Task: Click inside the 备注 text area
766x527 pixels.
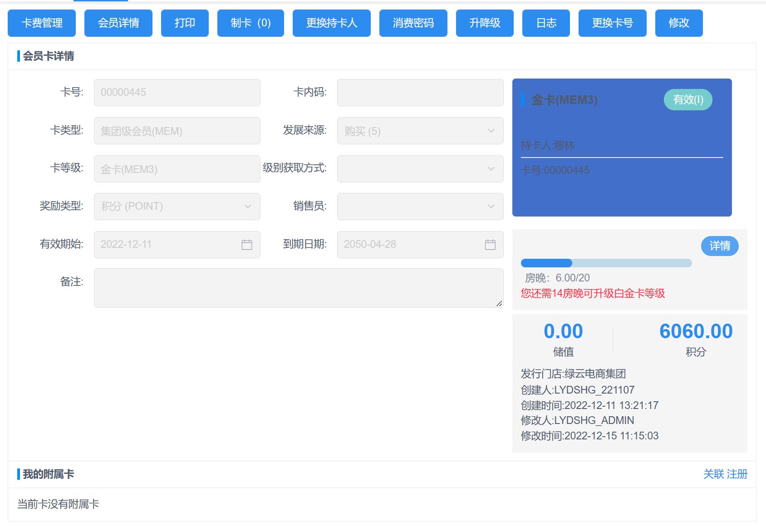Action: click(x=298, y=288)
